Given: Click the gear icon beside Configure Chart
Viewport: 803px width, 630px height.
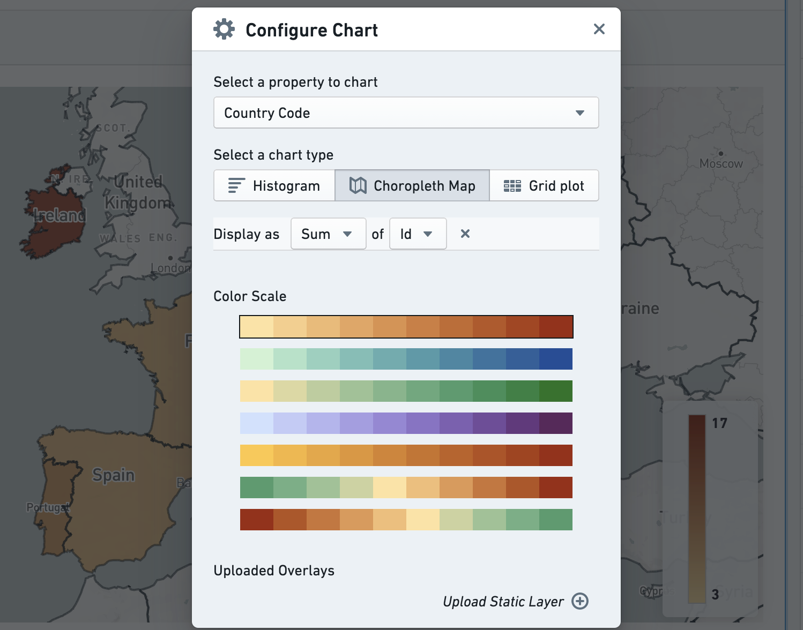Looking at the screenshot, I should pos(224,29).
